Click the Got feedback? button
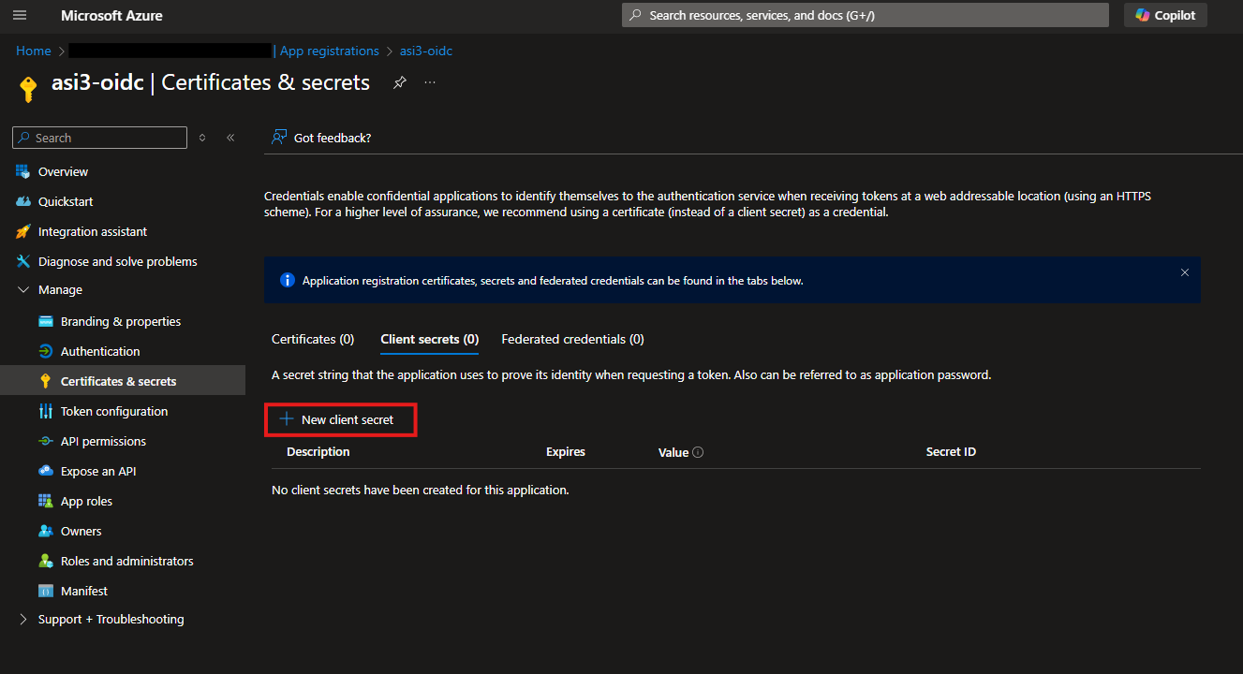Image resolution: width=1243 pixels, height=674 pixels. (x=320, y=138)
